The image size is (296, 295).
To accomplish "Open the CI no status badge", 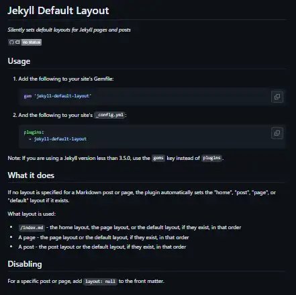I will [25, 42].
